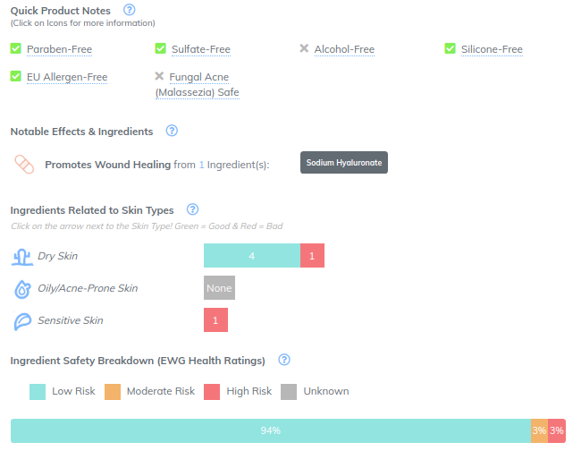Click the Oily/Acne-Prone Skin droplet icon
This screenshot has width=573, height=451.
pyautogui.click(x=22, y=289)
